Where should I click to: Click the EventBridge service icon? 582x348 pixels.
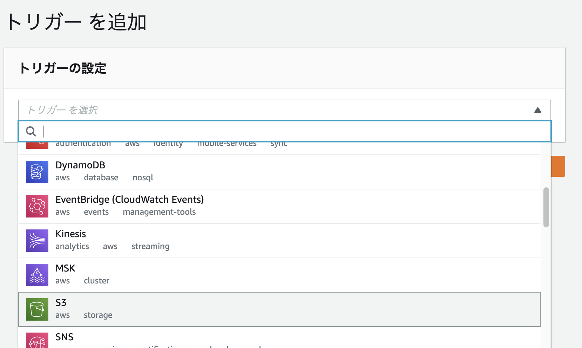[x=37, y=206]
